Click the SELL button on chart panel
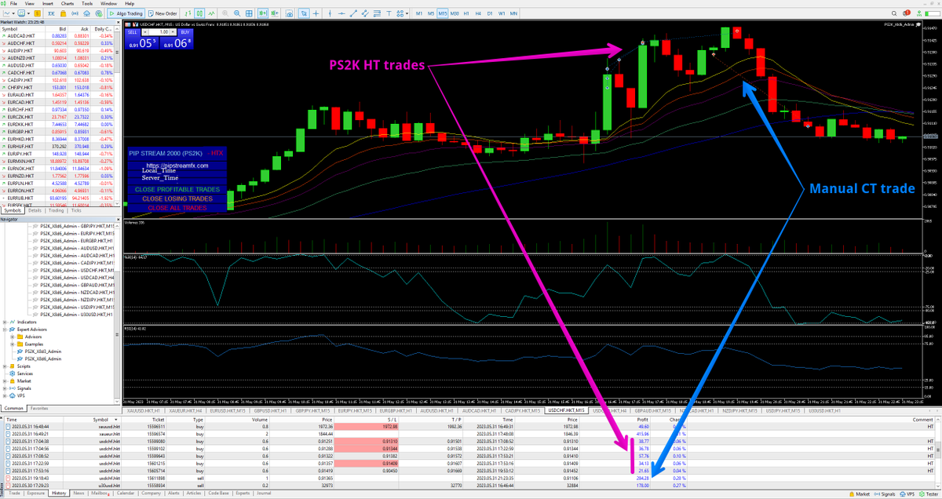The image size is (942, 499). pyautogui.click(x=133, y=32)
